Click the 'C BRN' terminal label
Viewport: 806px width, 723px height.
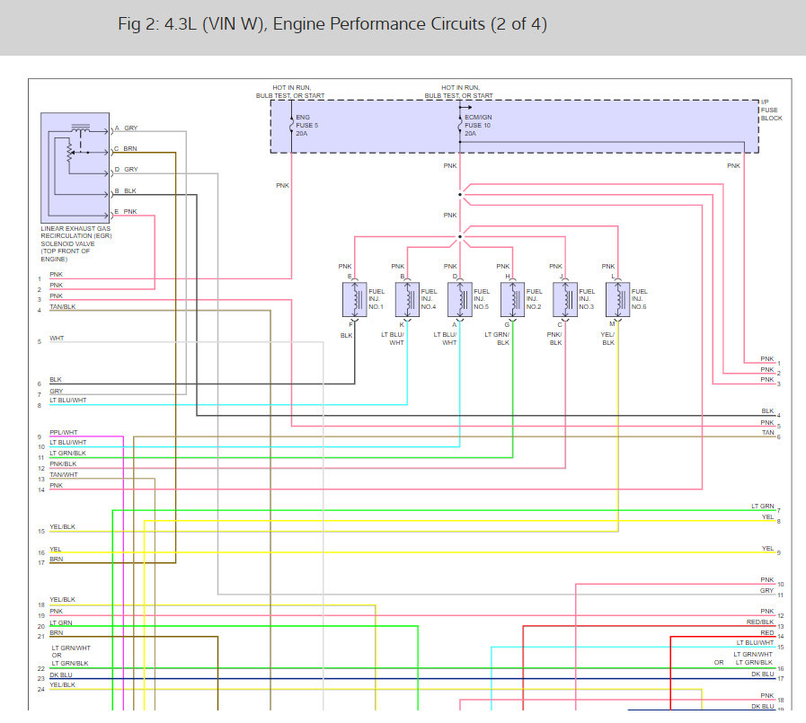(x=126, y=148)
